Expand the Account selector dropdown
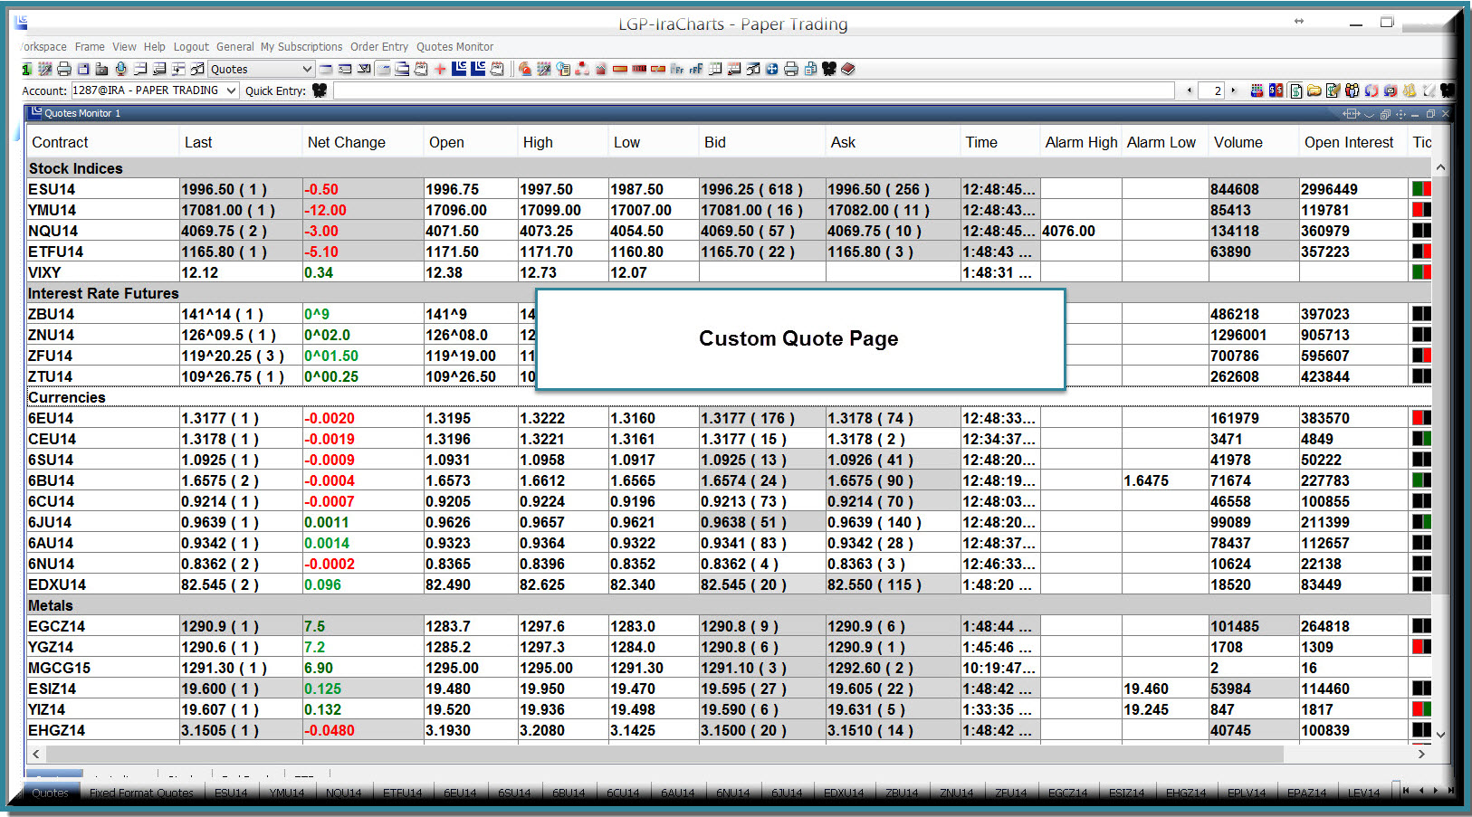The height and width of the screenshot is (817, 1472). click(x=155, y=90)
